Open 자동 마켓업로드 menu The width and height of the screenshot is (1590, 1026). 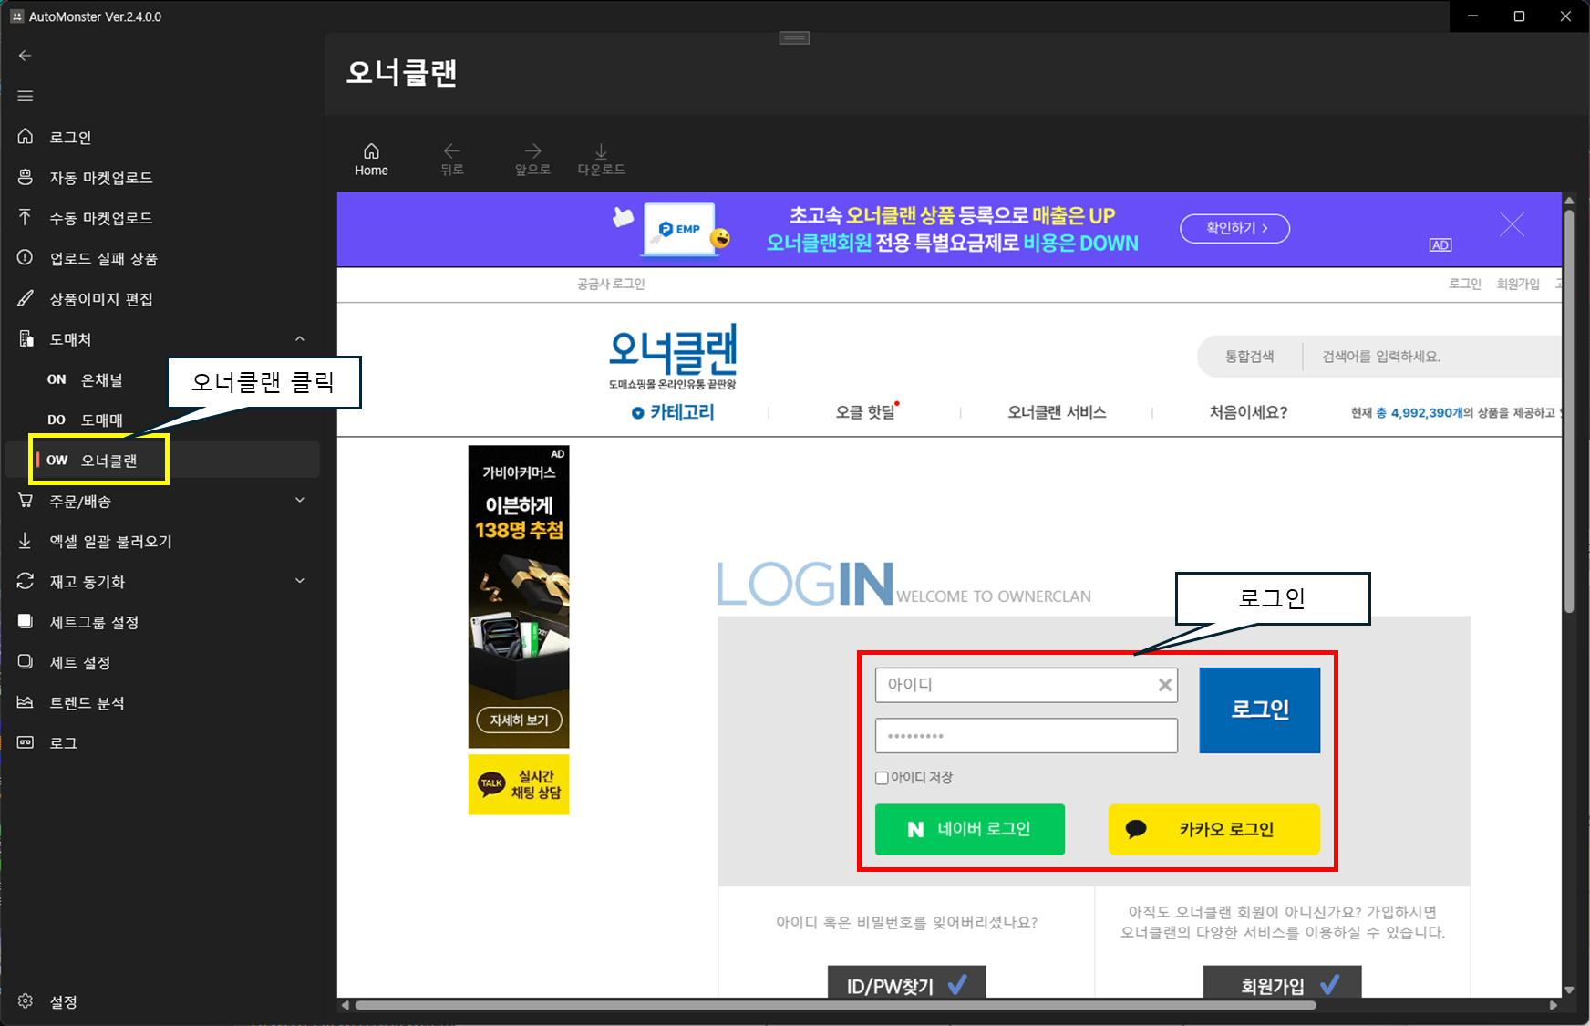click(162, 177)
